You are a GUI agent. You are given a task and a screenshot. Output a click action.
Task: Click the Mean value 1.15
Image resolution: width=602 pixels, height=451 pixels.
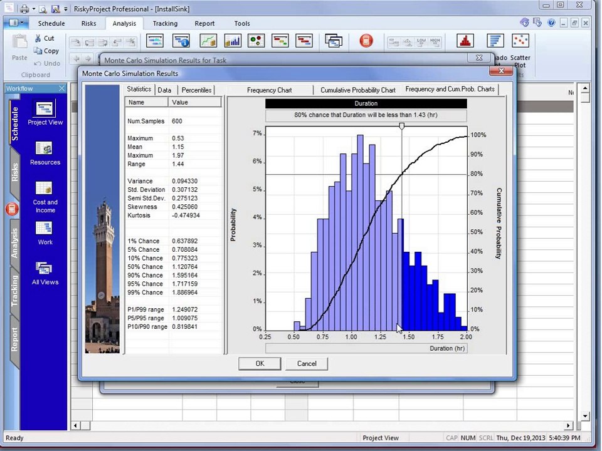click(x=178, y=147)
